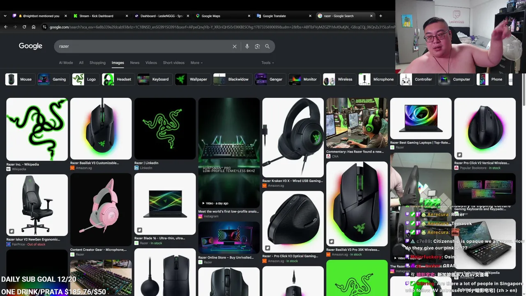Viewport: 526px width, 296px height.
Task: Filter images by the Blackwidow chip
Action: (x=232, y=79)
